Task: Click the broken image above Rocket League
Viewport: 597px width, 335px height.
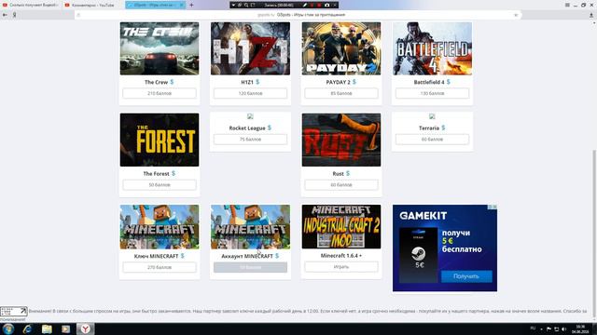Action: click(250, 116)
